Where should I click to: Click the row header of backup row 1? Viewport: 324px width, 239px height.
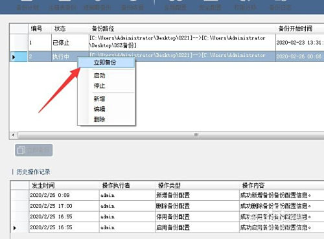19,43
